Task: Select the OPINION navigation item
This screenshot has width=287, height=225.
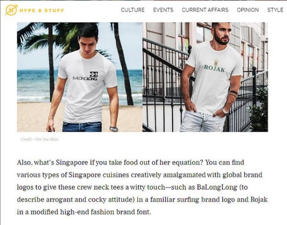Action: click(x=248, y=10)
